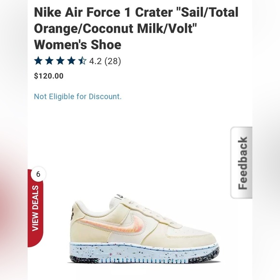
Task: Open the Feedback side tab
Action: pos(241,163)
